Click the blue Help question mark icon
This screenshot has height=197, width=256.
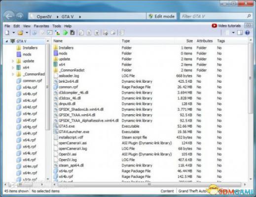pos(248,33)
